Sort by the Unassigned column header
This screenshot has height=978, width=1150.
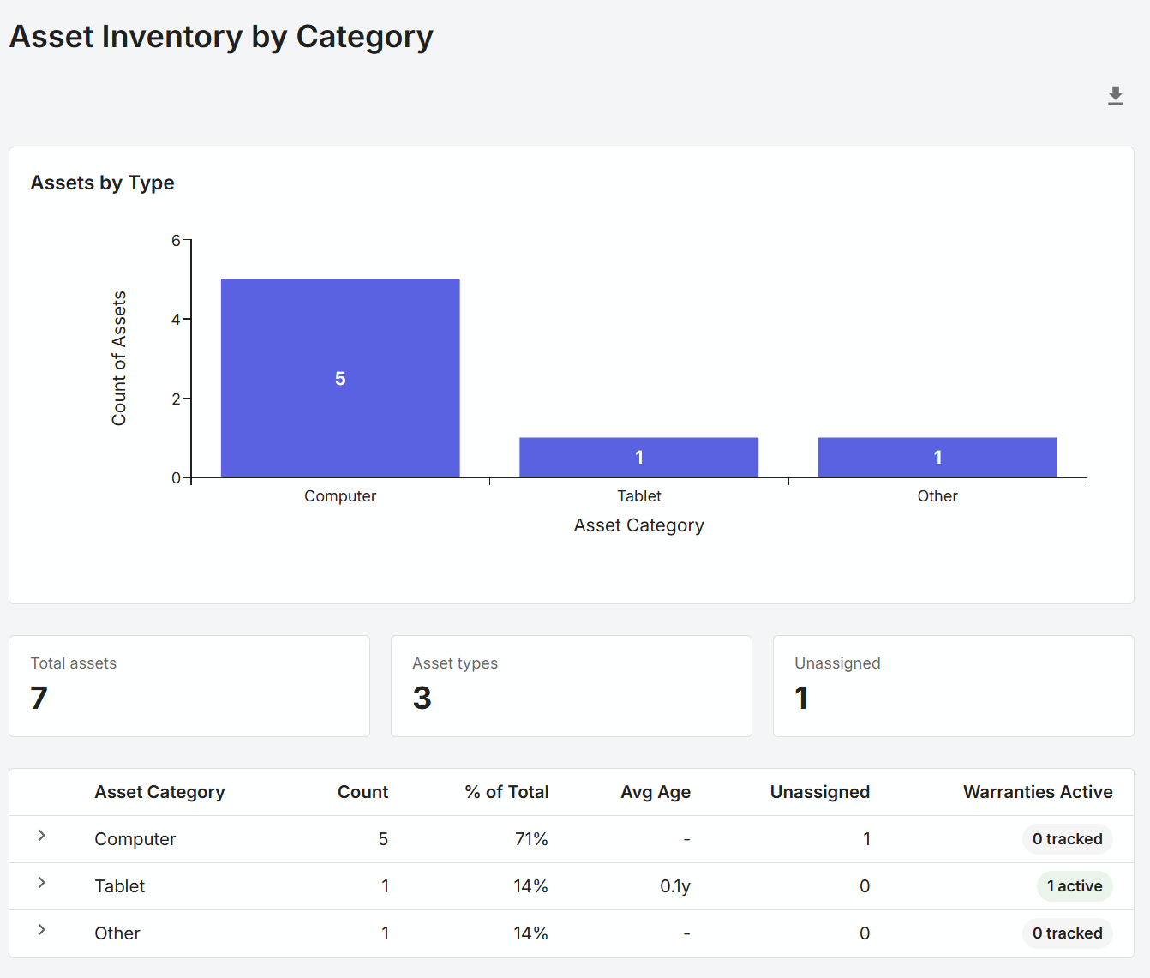coord(819,792)
